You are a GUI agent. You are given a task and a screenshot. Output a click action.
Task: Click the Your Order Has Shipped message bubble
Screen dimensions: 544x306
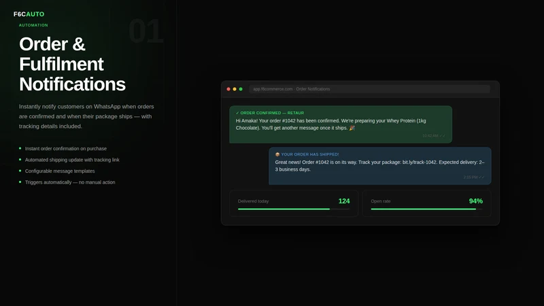tap(380, 166)
